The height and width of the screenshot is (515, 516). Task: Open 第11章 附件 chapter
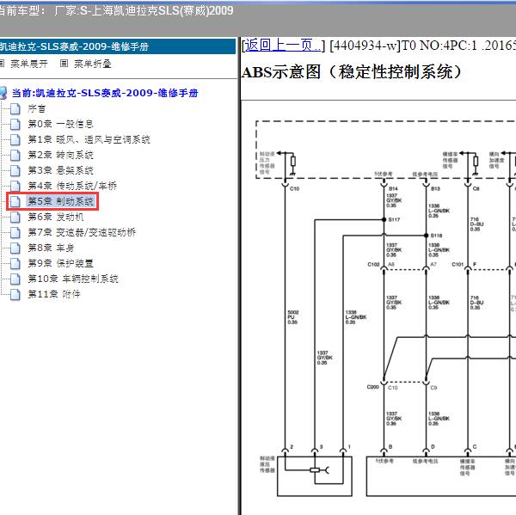click(54, 294)
